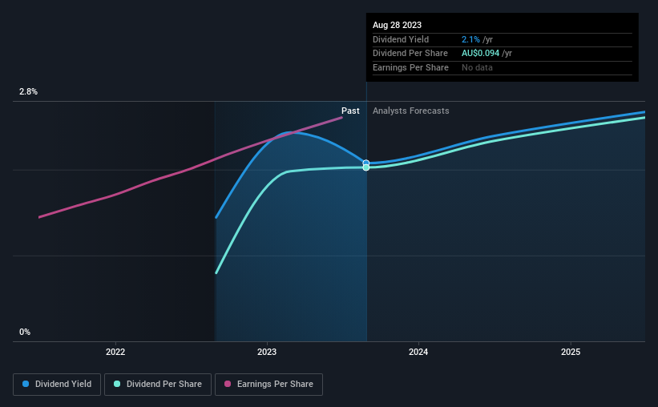Click the Earnings Per Share No data row

pos(503,67)
